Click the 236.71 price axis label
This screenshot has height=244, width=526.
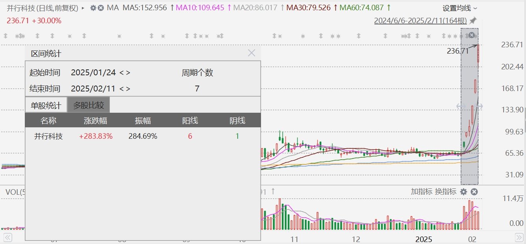[512, 45]
